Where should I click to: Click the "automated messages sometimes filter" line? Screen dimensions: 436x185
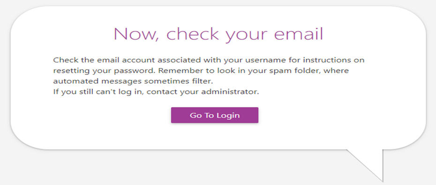coord(133,81)
